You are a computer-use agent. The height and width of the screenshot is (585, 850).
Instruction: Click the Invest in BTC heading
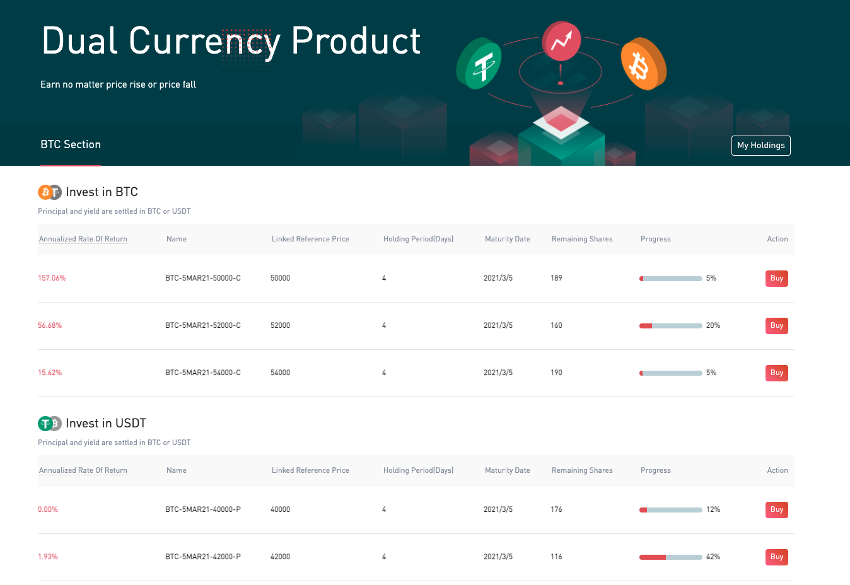click(102, 192)
